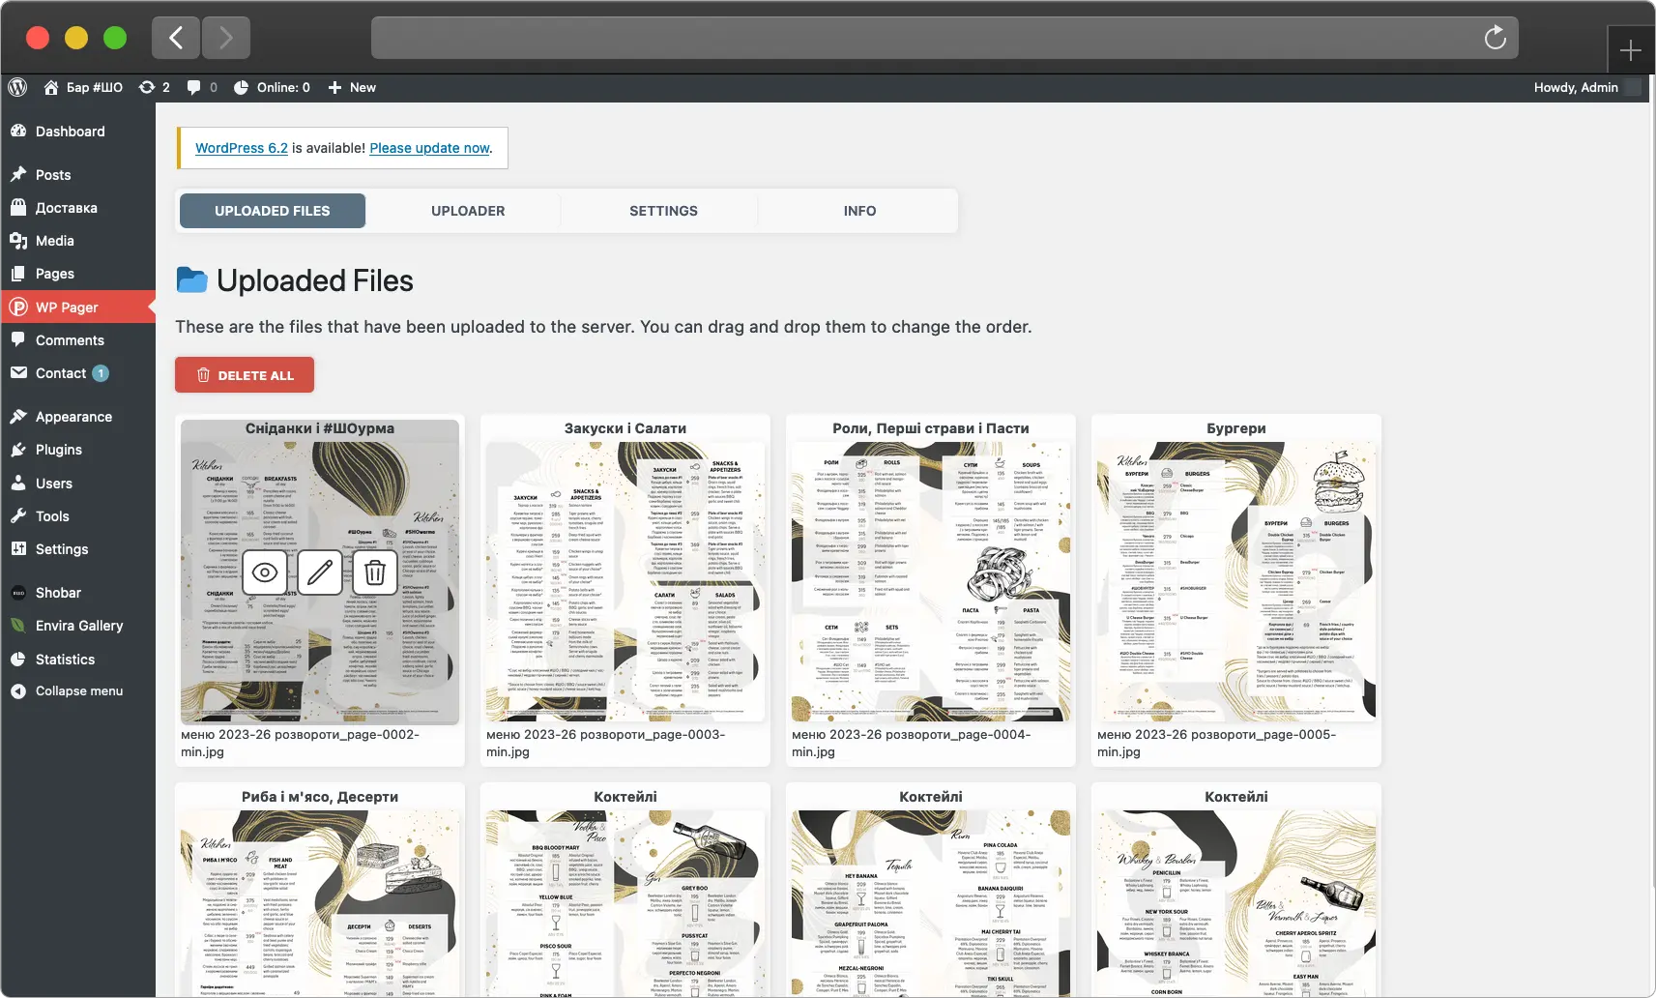Screen dimensions: 1656x998
Task: Open the New content dropdown
Action: tap(352, 87)
